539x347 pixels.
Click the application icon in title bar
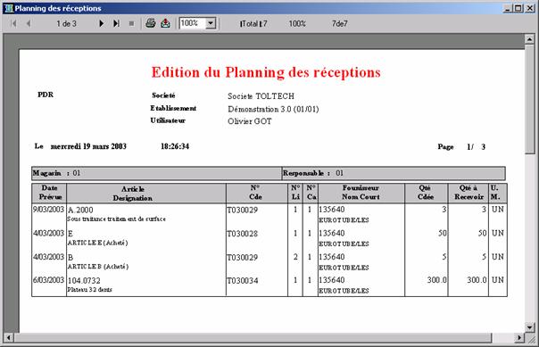click(9, 8)
